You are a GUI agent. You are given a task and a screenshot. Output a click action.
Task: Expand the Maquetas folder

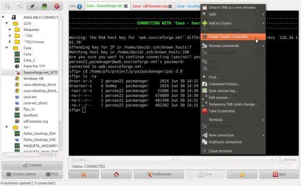click(10, 30)
